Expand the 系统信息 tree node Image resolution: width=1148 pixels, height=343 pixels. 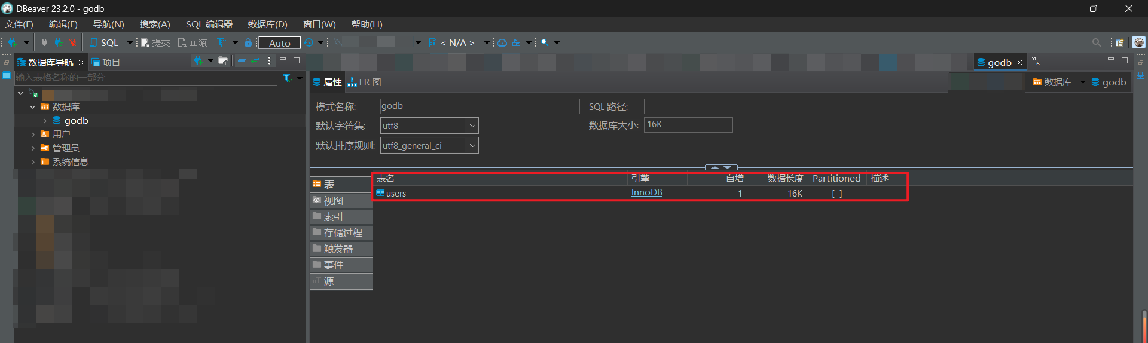(32, 162)
